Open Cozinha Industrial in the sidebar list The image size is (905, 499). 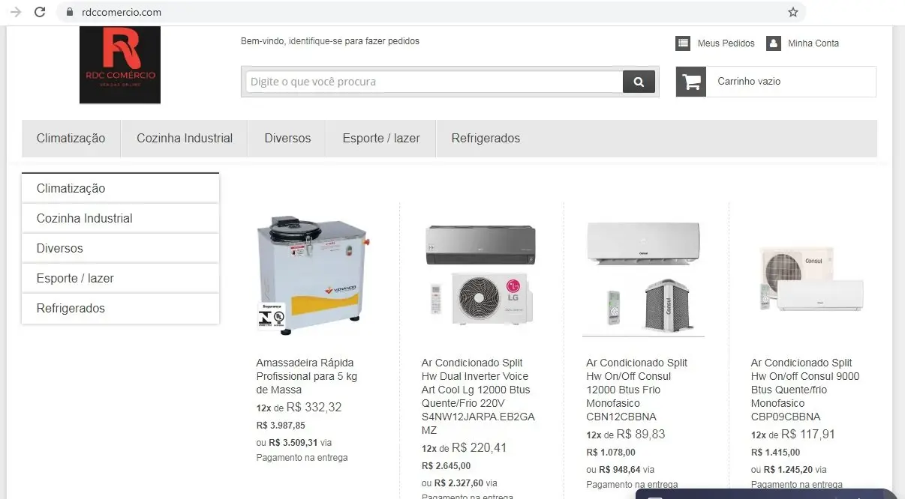120,218
